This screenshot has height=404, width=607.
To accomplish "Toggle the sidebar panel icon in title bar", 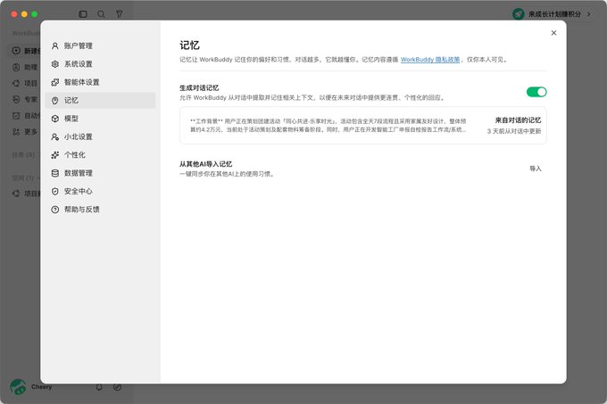I will (x=83, y=14).
